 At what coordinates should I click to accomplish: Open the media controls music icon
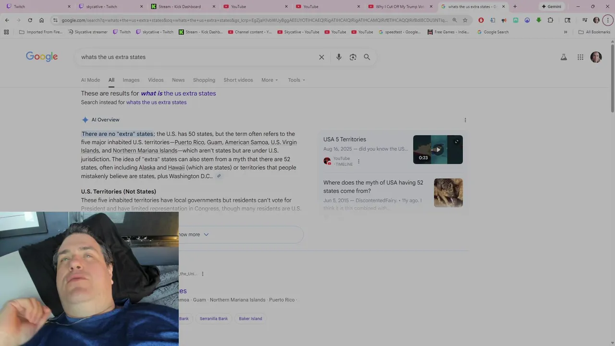point(585,20)
